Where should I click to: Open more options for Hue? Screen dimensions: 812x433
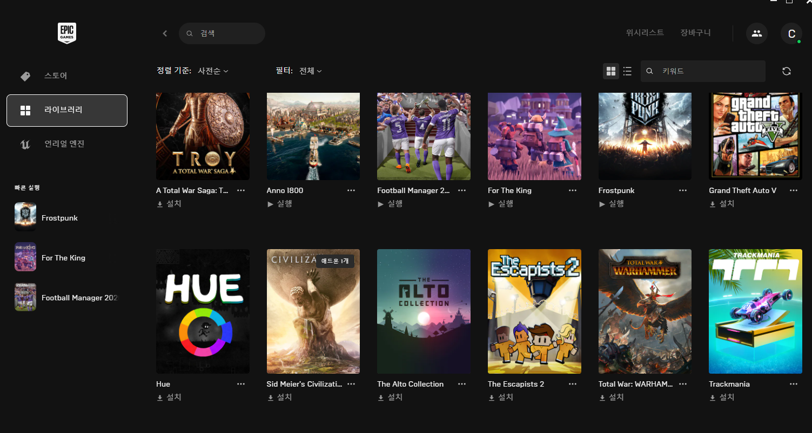pyautogui.click(x=241, y=384)
